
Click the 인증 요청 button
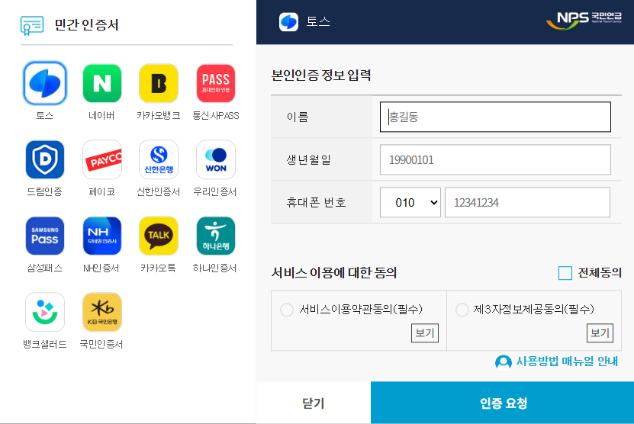(502, 403)
